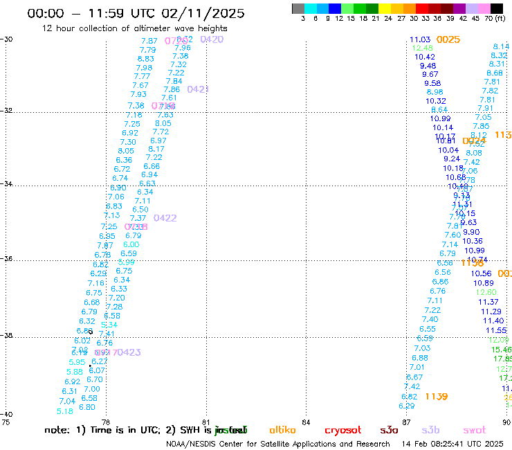Viewport: 512px width, 450px height.
Task: Click the cyan '5.18' wave height value
Action: tap(65, 411)
